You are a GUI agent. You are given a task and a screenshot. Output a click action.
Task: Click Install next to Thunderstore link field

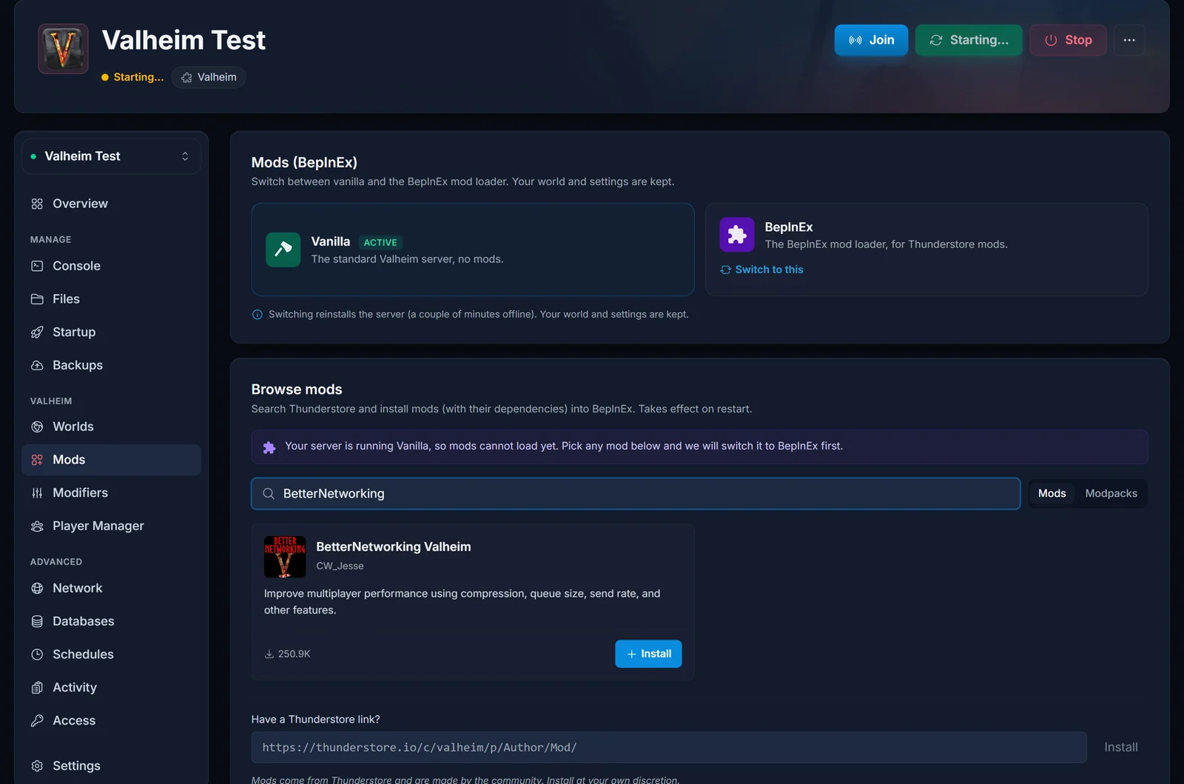click(x=1120, y=748)
